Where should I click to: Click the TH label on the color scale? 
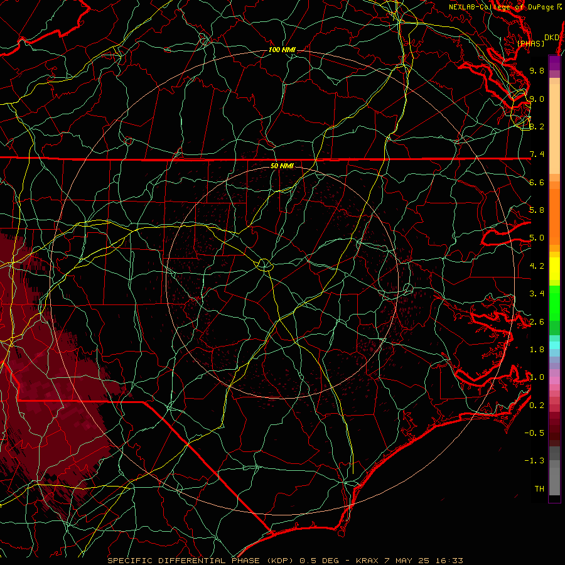[x=539, y=489]
